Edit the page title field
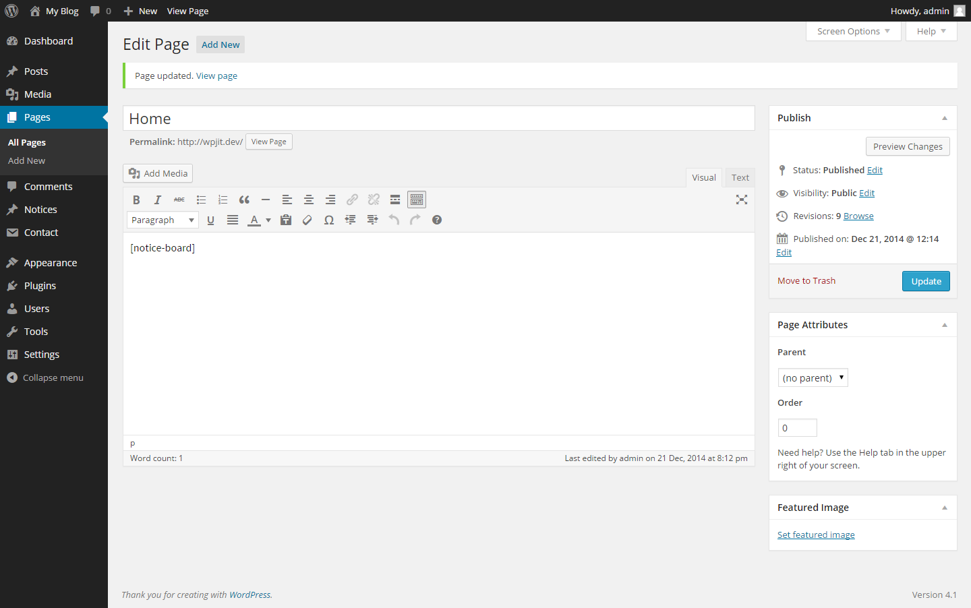 (439, 119)
